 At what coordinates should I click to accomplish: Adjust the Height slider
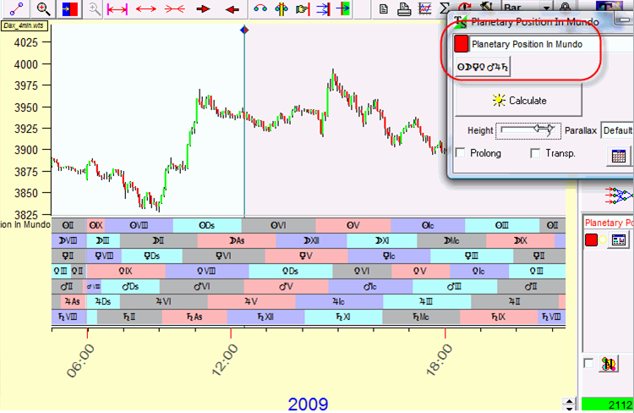click(528, 130)
